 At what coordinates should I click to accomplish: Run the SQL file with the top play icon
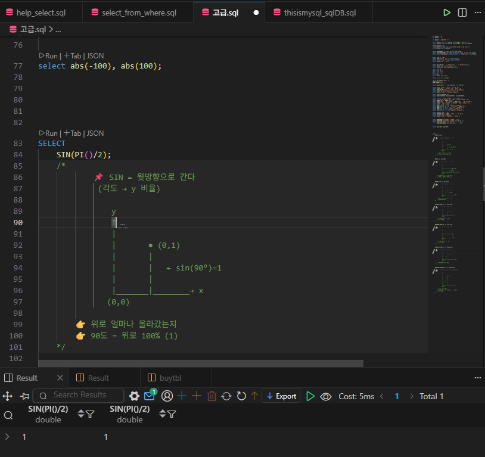(447, 13)
